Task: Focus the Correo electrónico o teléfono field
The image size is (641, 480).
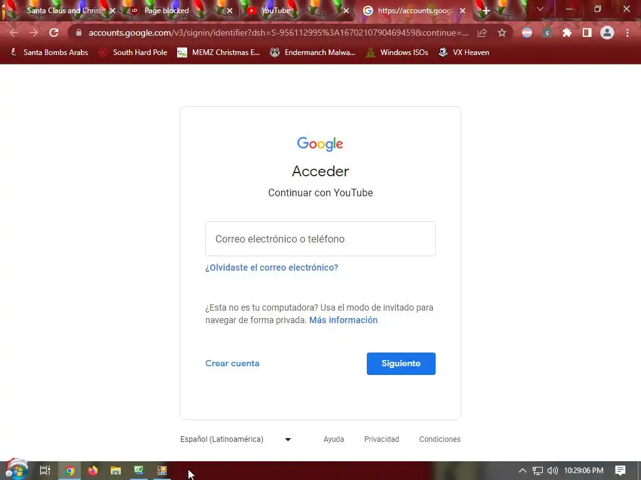Action: pyautogui.click(x=320, y=239)
